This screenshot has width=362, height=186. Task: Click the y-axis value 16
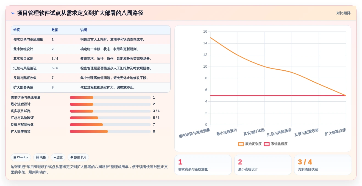(205, 32)
